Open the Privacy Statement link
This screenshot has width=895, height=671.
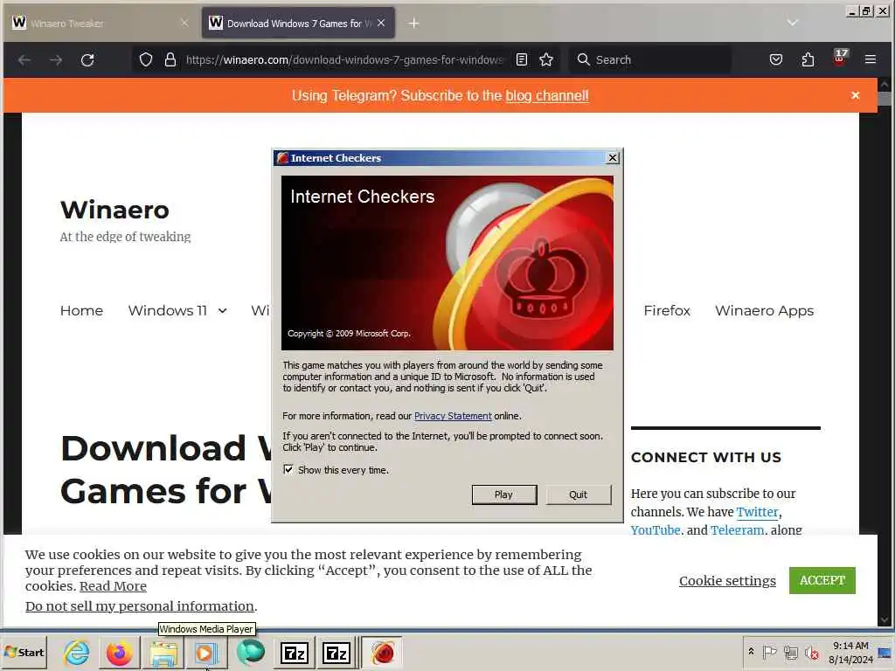point(453,416)
